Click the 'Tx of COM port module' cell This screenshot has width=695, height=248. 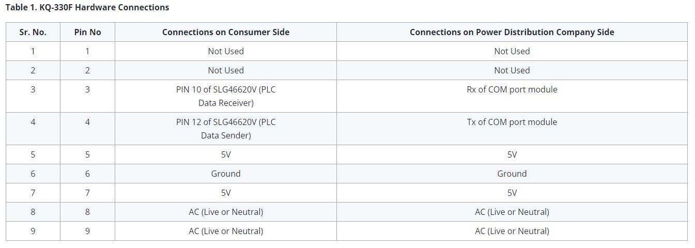click(x=512, y=122)
